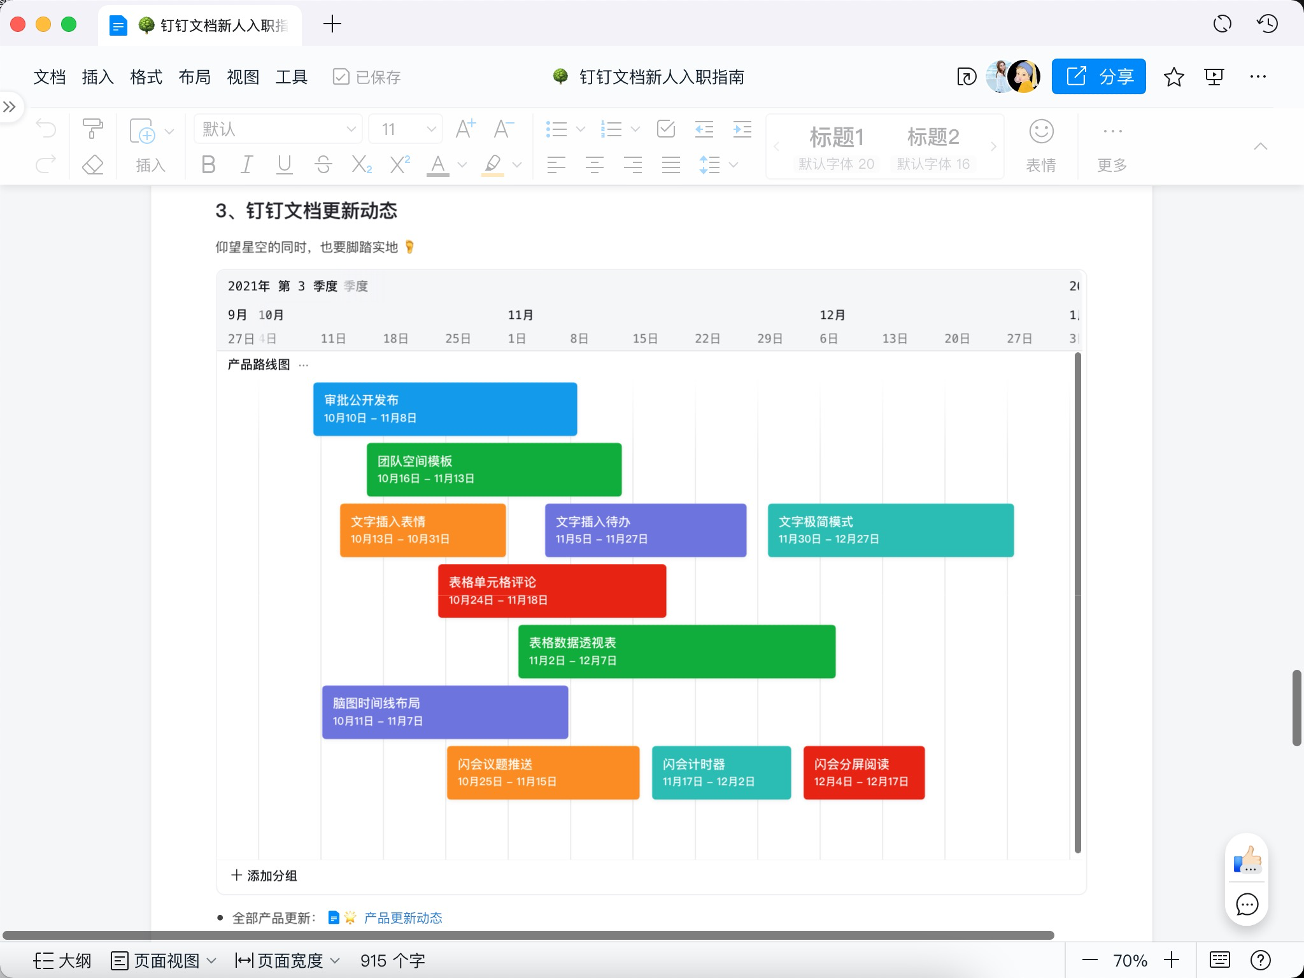Select the format painter tool
1304x978 pixels.
(x=93, y=129)
